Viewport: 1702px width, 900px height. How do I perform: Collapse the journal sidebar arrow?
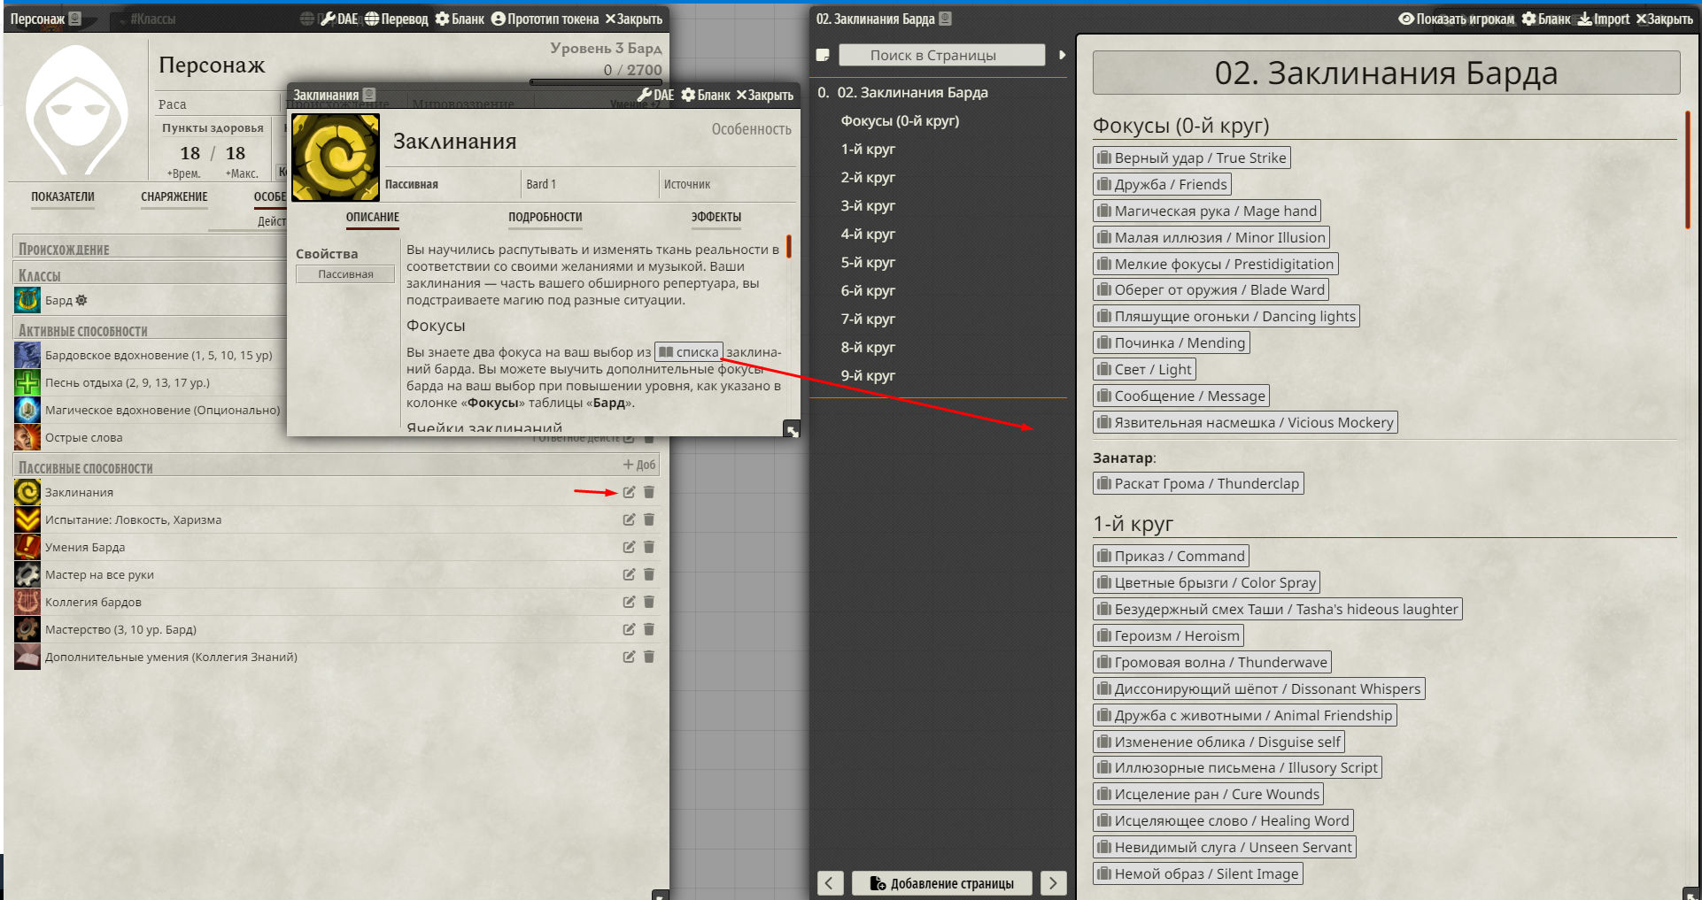pyautogui.click(x=1062, y=55)
